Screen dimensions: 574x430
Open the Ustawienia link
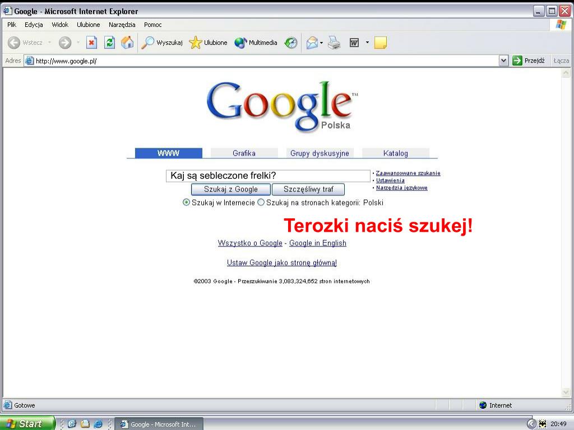click(x=390, y=180)
